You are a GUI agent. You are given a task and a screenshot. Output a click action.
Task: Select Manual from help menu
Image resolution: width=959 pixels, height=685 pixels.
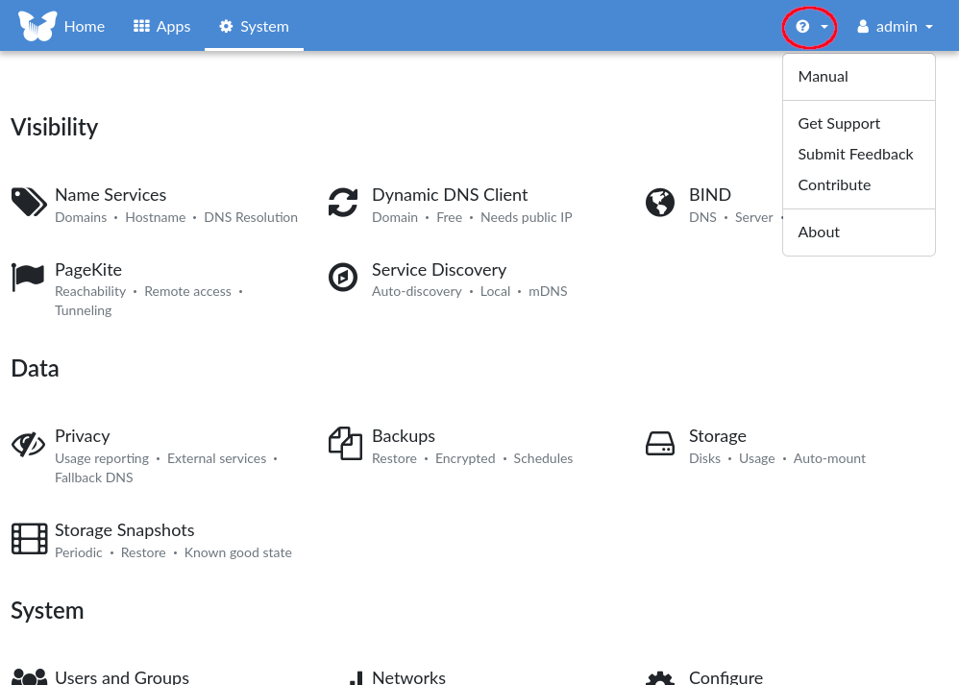[823, 77]
